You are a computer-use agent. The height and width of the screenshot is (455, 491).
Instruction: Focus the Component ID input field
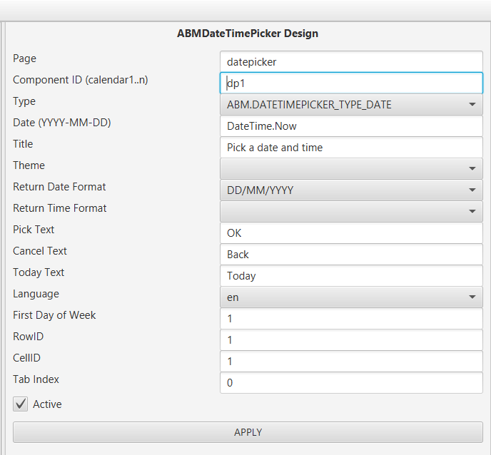pos(350,83)
